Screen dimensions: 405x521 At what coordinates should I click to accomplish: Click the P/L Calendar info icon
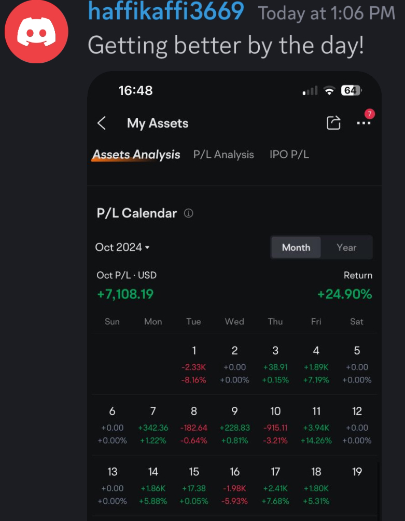(x=189, y=213)
